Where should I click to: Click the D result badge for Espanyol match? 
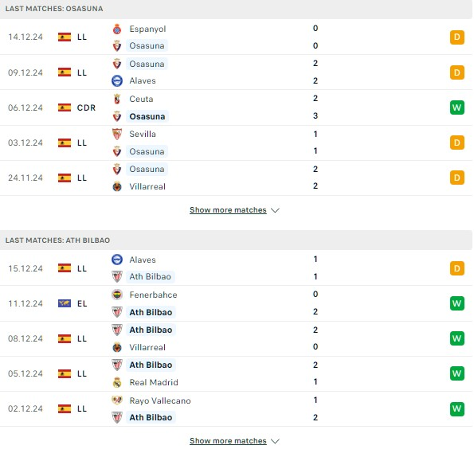[x=457, y=37]
